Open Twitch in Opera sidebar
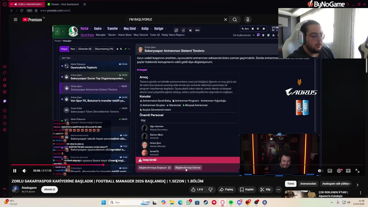Screen dimensions: 368x207 point(5,101)
